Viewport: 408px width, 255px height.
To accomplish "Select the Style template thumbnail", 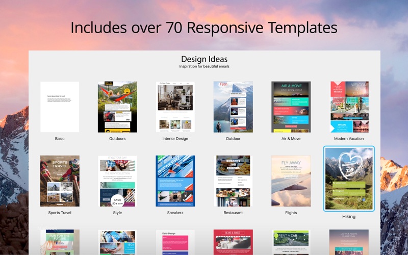I will click(117, 181).
